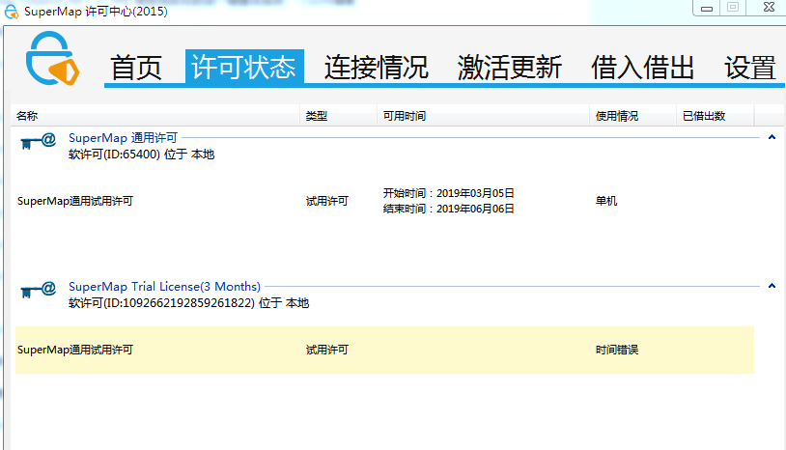Click the title bar SuperMap app icon
Screen dimensions: 786x450
(x=12, y=12)
